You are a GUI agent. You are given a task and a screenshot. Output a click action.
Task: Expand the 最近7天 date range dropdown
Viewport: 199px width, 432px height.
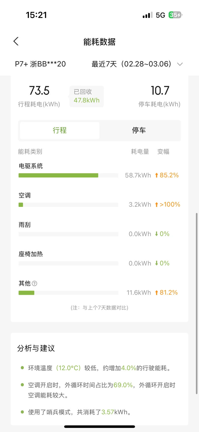(131, 64)
